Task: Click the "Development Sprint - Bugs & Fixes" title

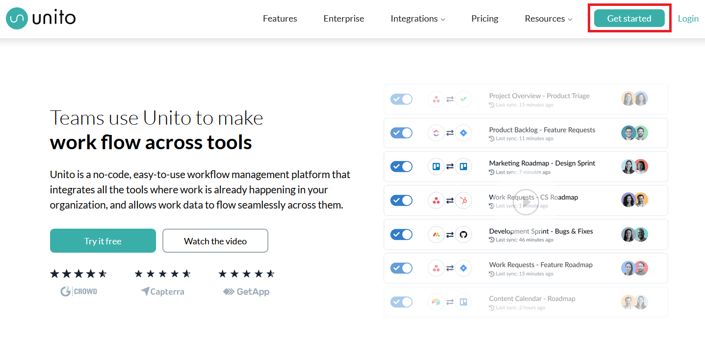Action: [541, 231]
